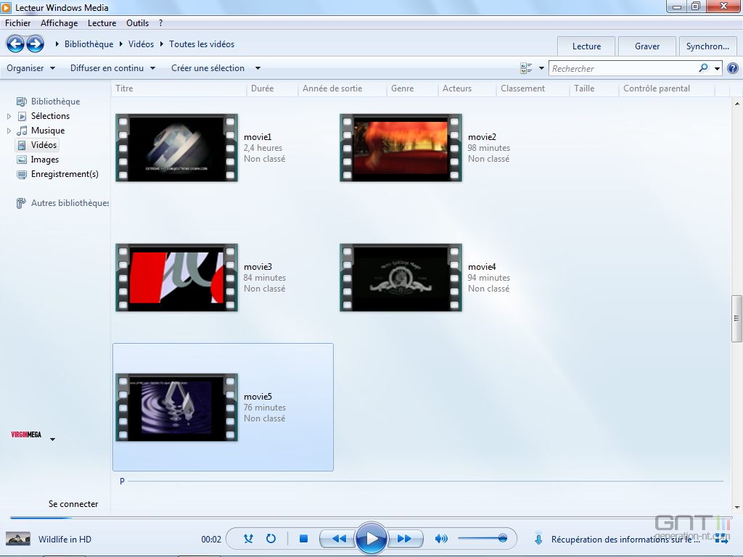Switch to Now Playing mini view
This screenshot has height=557, width=743.
point(721,539)
